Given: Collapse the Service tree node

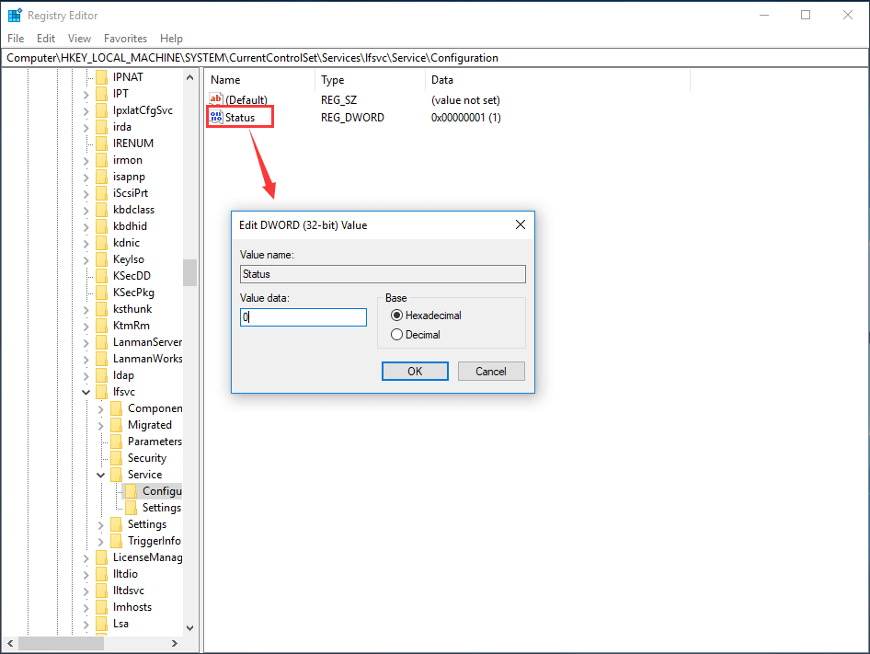Looking at the screenshot, I should (101, 475).
